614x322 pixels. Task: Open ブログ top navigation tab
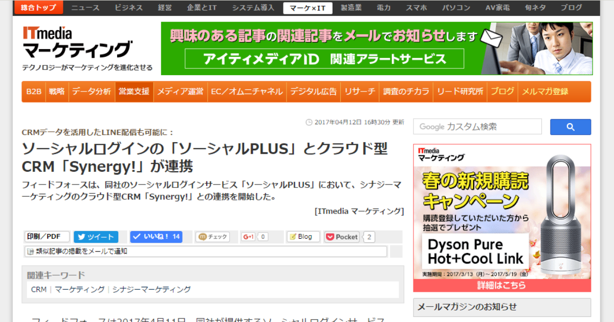click(571, 8)
